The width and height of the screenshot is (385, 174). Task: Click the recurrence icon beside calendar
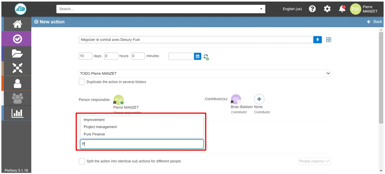[x=206, y=57]
